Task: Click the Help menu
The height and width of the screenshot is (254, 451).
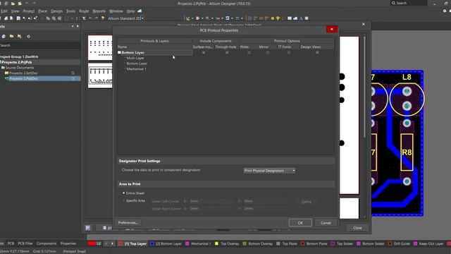Action: coord(130,11)
